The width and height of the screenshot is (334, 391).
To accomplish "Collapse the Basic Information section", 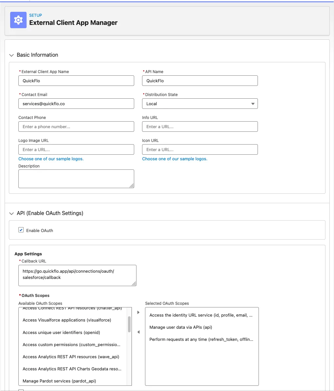I will point(11,55).
